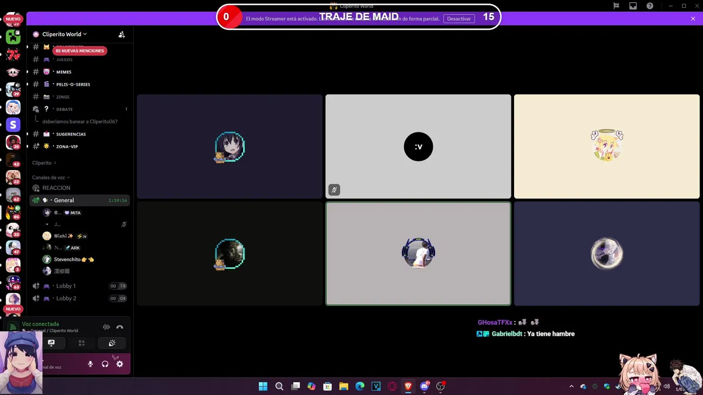Select the General voice channel
This screenshot has width=703, height=395.
80,200
